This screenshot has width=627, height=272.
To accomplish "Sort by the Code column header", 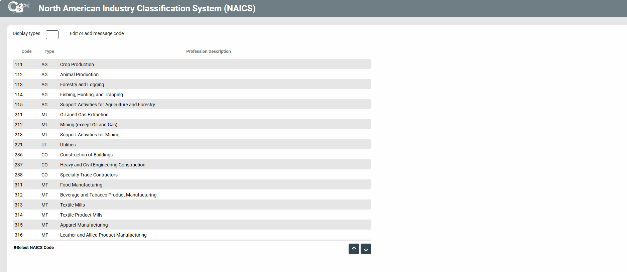I will coord(26,51).
